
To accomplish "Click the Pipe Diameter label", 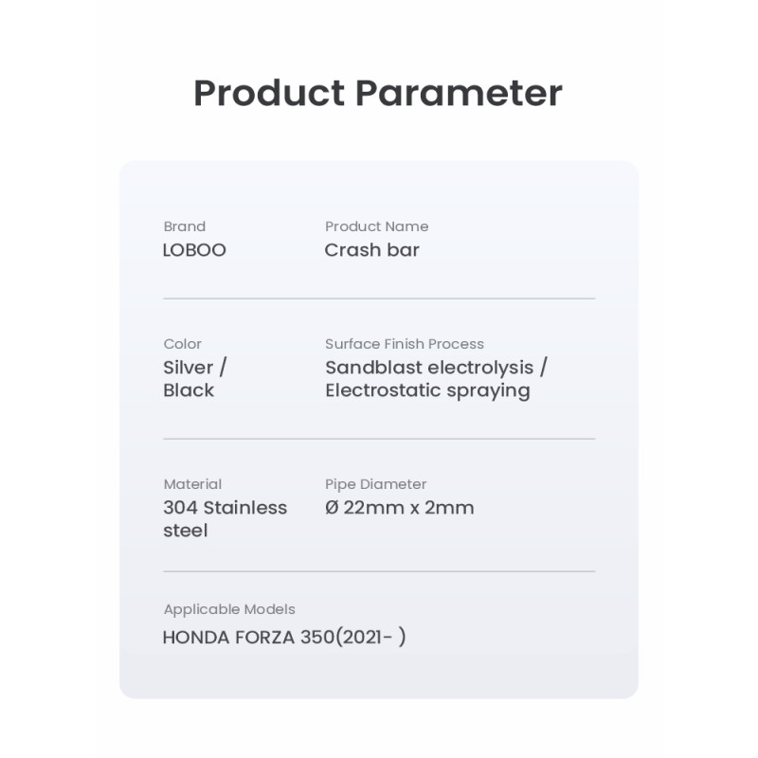I will [375, 484].
